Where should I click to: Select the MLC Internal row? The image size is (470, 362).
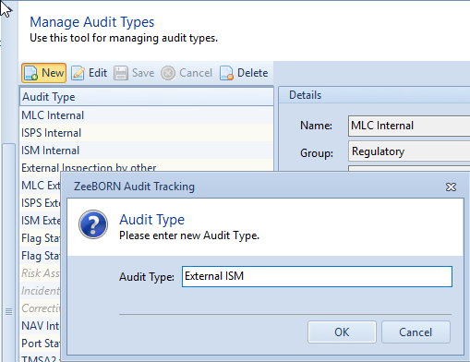pyautogui.click(x=147, y=115)
